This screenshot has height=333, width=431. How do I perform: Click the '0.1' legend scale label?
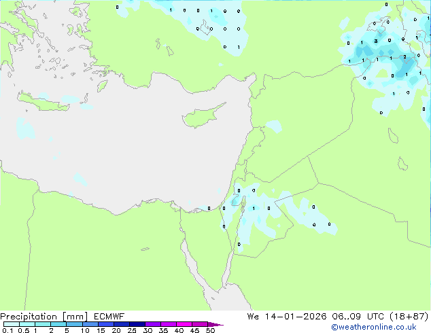pyautogui.click(x=7, y=330)
